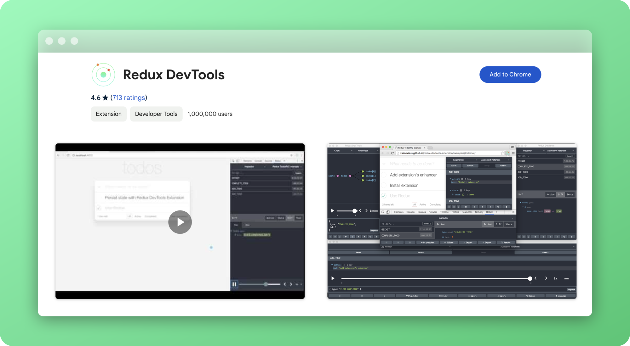Click the playback progress slider handle

(x=531, y=278)
